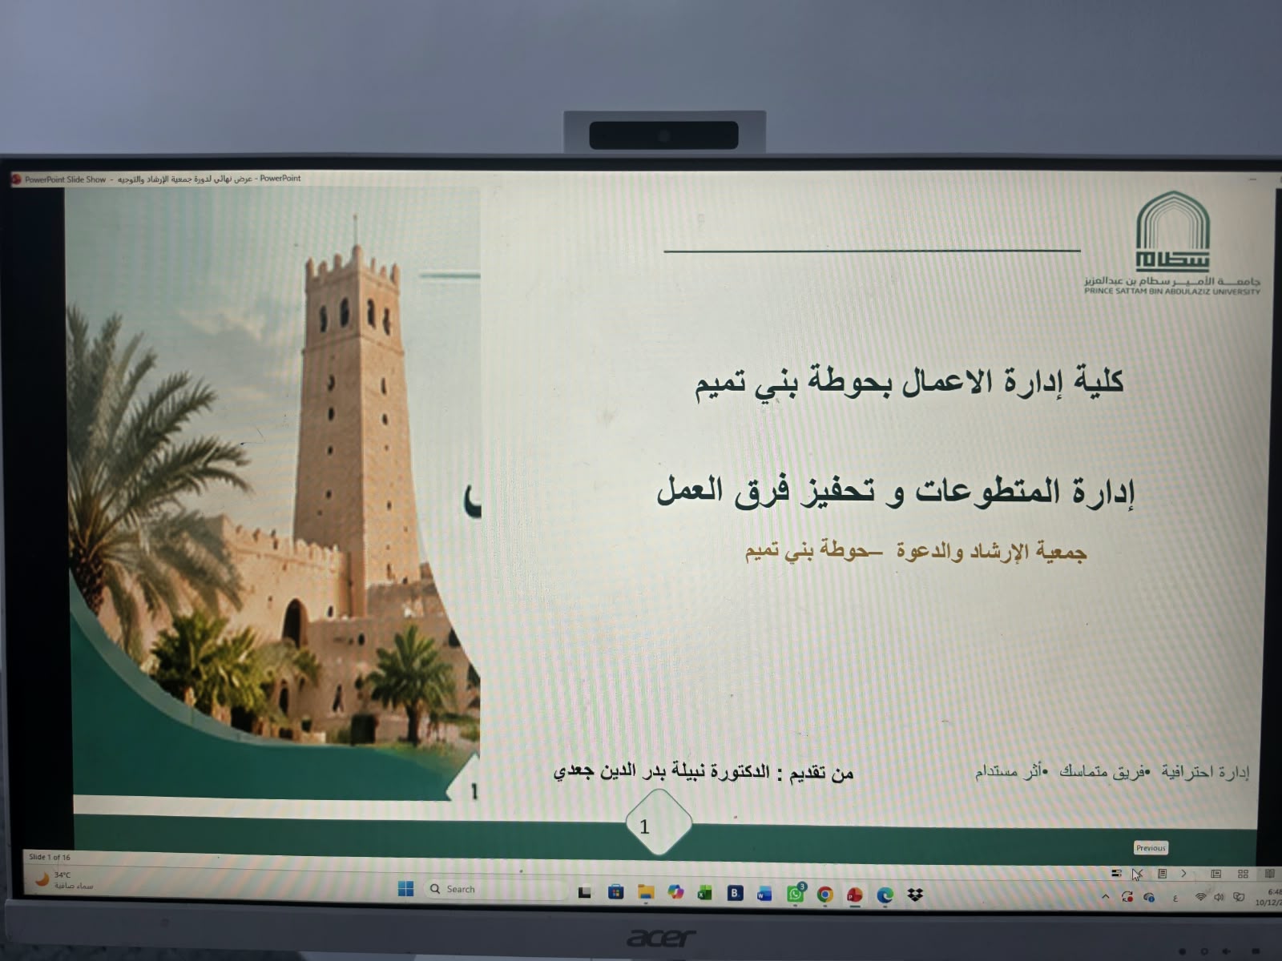Open the slide navigator list icon
1282x961 pixels.
pos(1162,874)
